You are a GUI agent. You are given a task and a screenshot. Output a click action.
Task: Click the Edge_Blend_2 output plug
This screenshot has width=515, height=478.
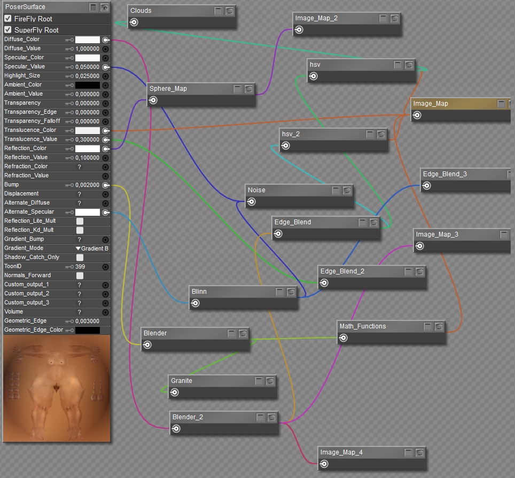point(324,283)
